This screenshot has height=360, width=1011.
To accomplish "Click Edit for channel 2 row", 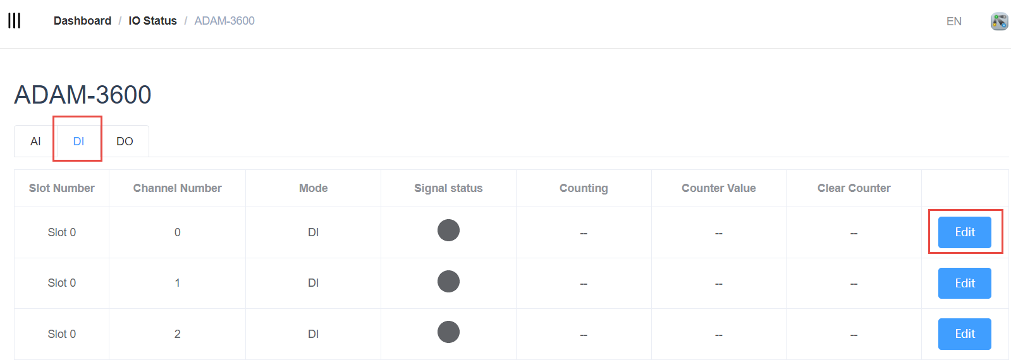I will coord(964,334).
